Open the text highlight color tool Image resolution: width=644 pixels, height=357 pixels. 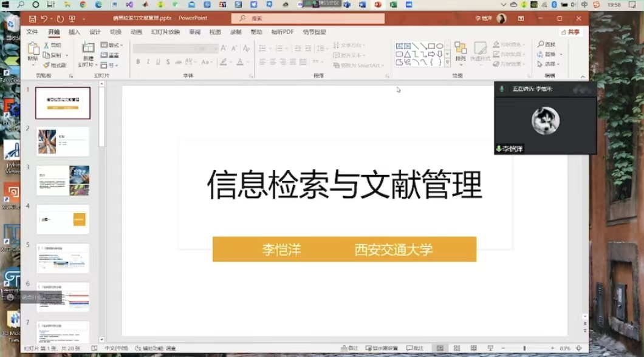224,62
